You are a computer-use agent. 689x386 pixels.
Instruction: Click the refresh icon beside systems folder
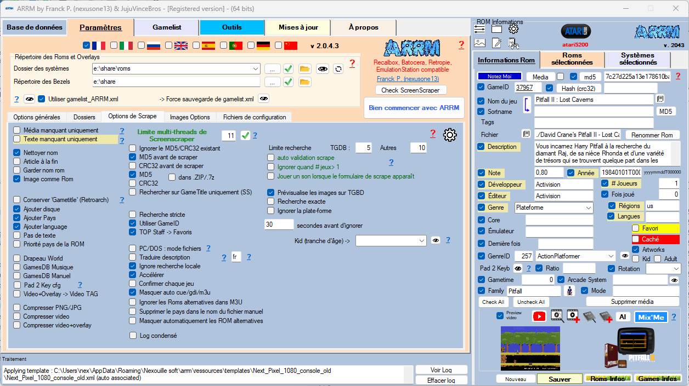coord(338,68)
